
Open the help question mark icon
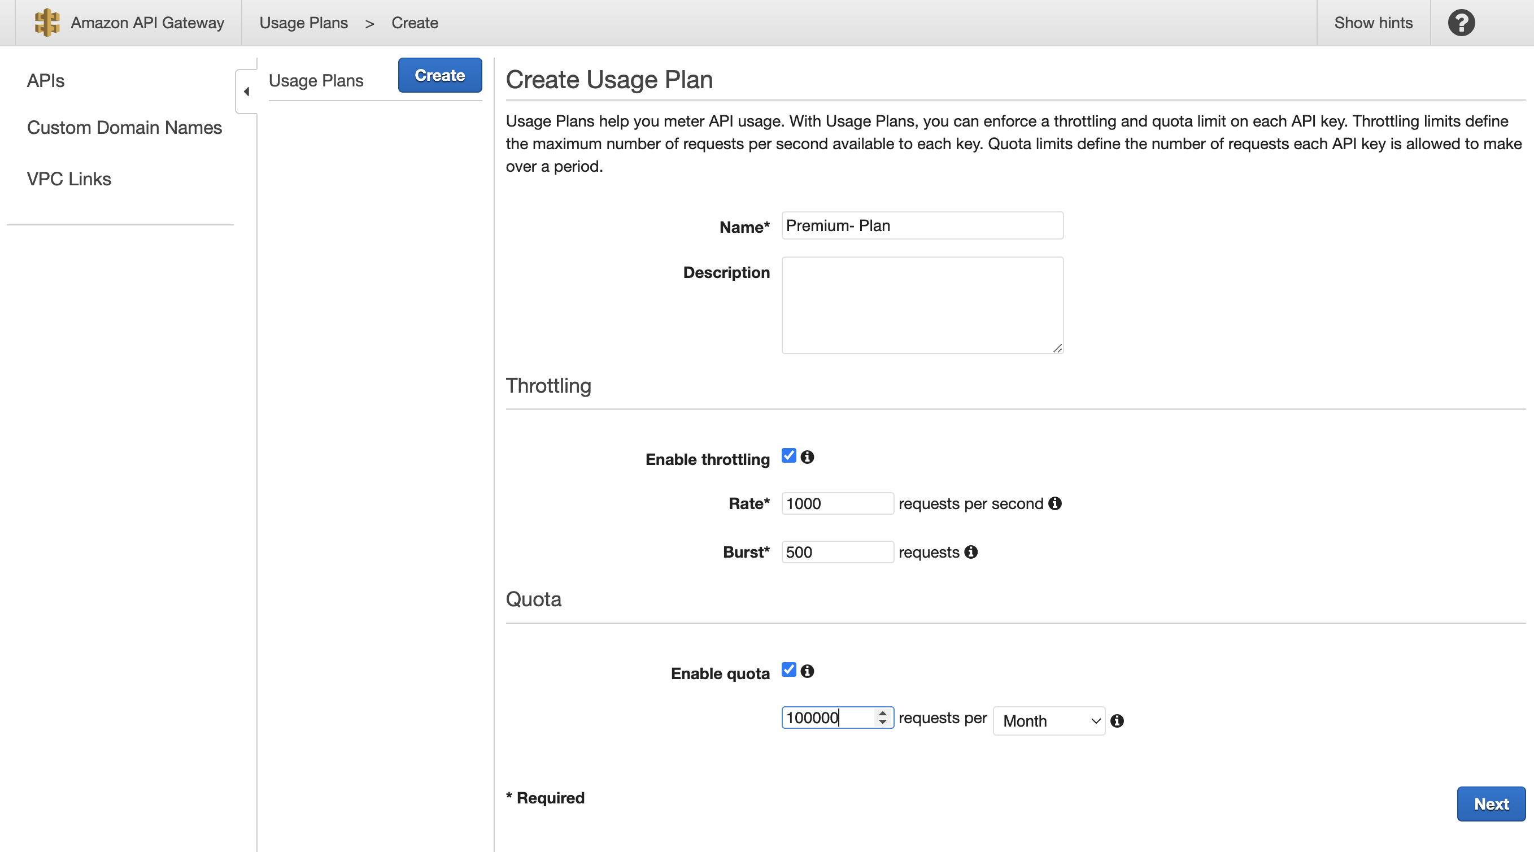(1461, 23)
